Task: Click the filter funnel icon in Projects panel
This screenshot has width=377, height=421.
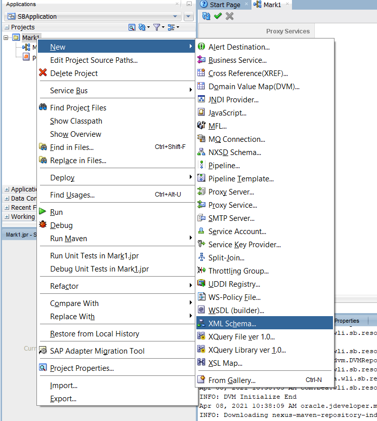Action: coord(157,27)
